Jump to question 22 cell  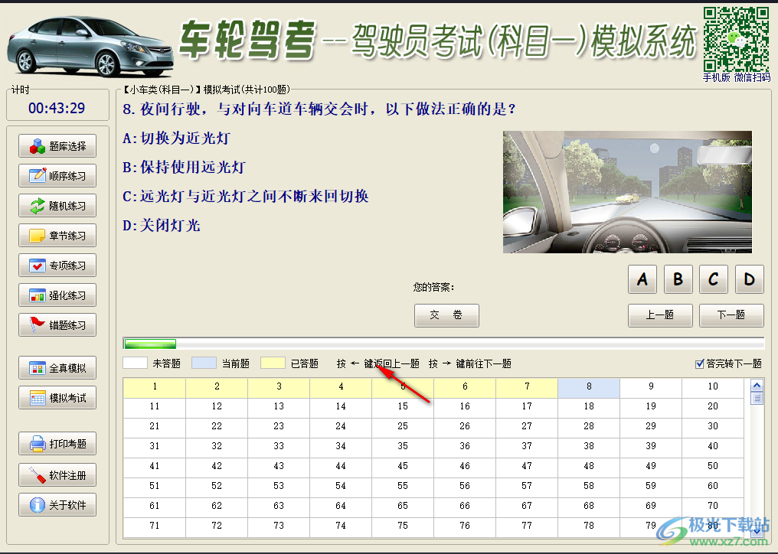(x=217, y=428)
